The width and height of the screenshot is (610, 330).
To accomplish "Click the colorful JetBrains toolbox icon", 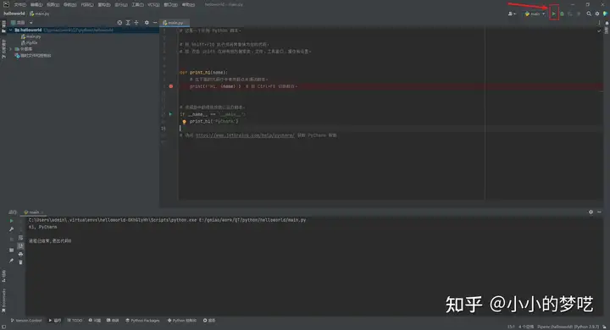I will 605,14.
